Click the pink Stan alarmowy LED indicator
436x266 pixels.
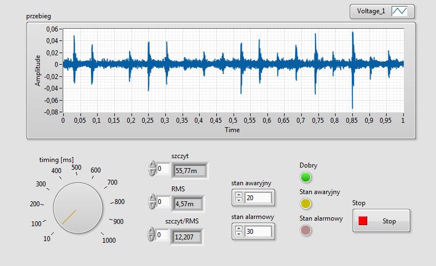306,230
